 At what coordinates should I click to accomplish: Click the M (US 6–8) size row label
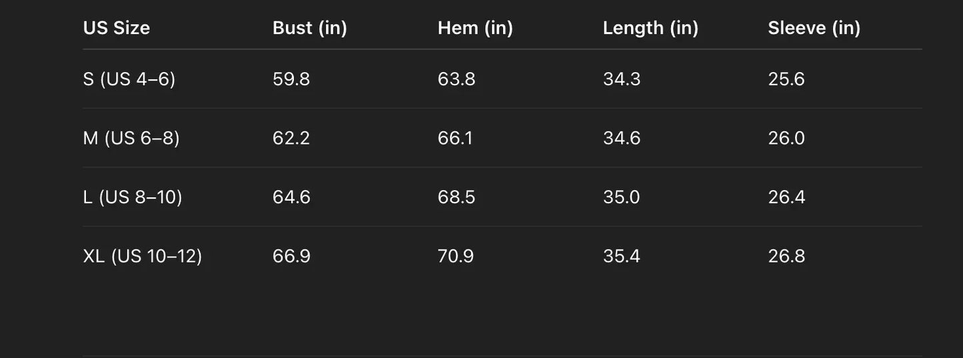pyautogui.click(x=131, y=138)
